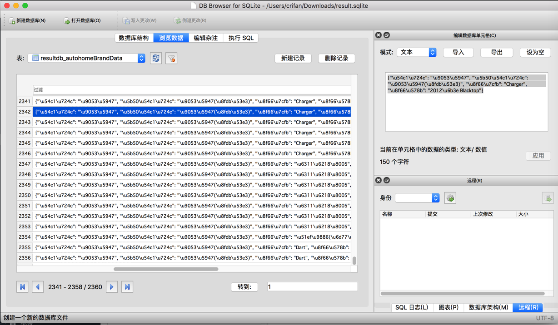Open the Plot (图表) bottom tab
The image size is (558, 325).
coord(448,307)
